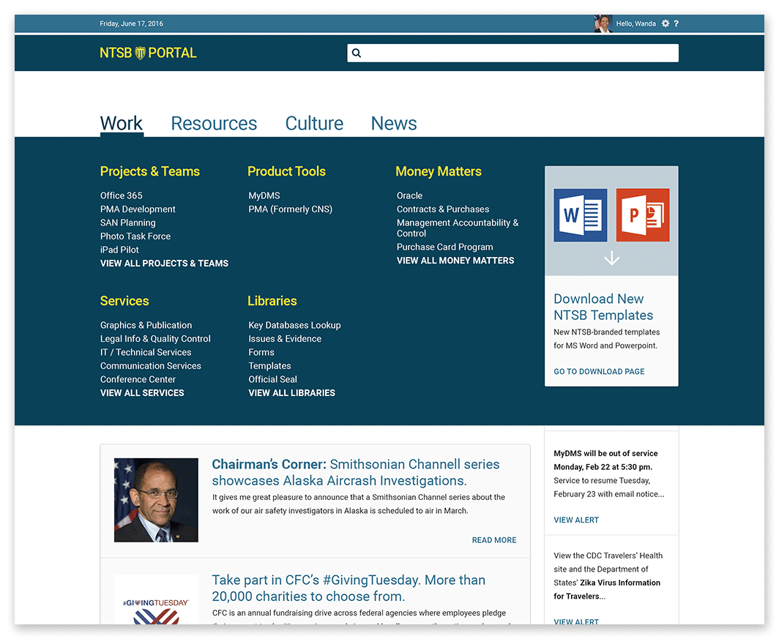Click the search magnifier icon
Viewport: 779px width, 639px height.
[357, 53]
